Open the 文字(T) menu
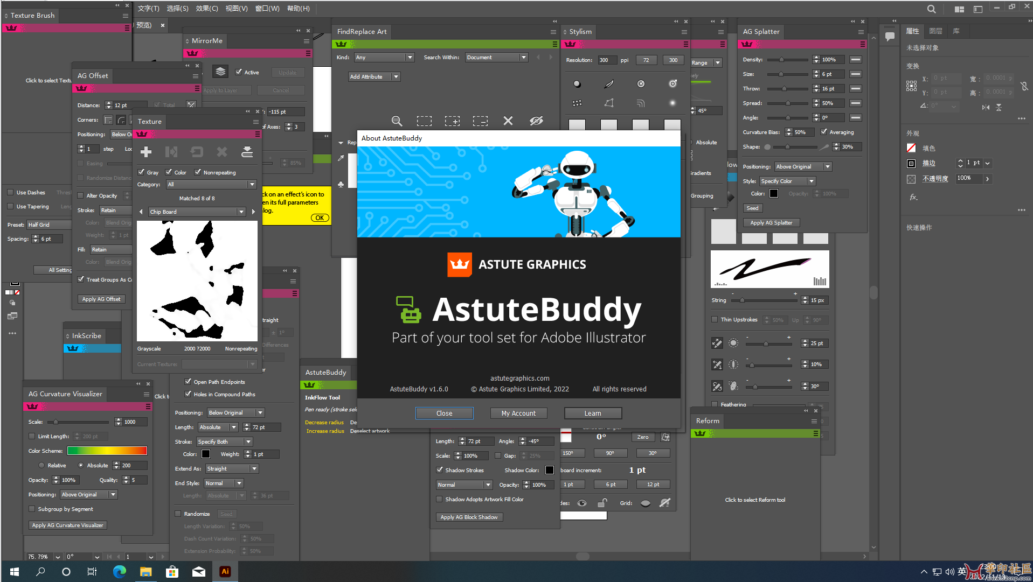 pyautogui.click(x=148, y=8)
